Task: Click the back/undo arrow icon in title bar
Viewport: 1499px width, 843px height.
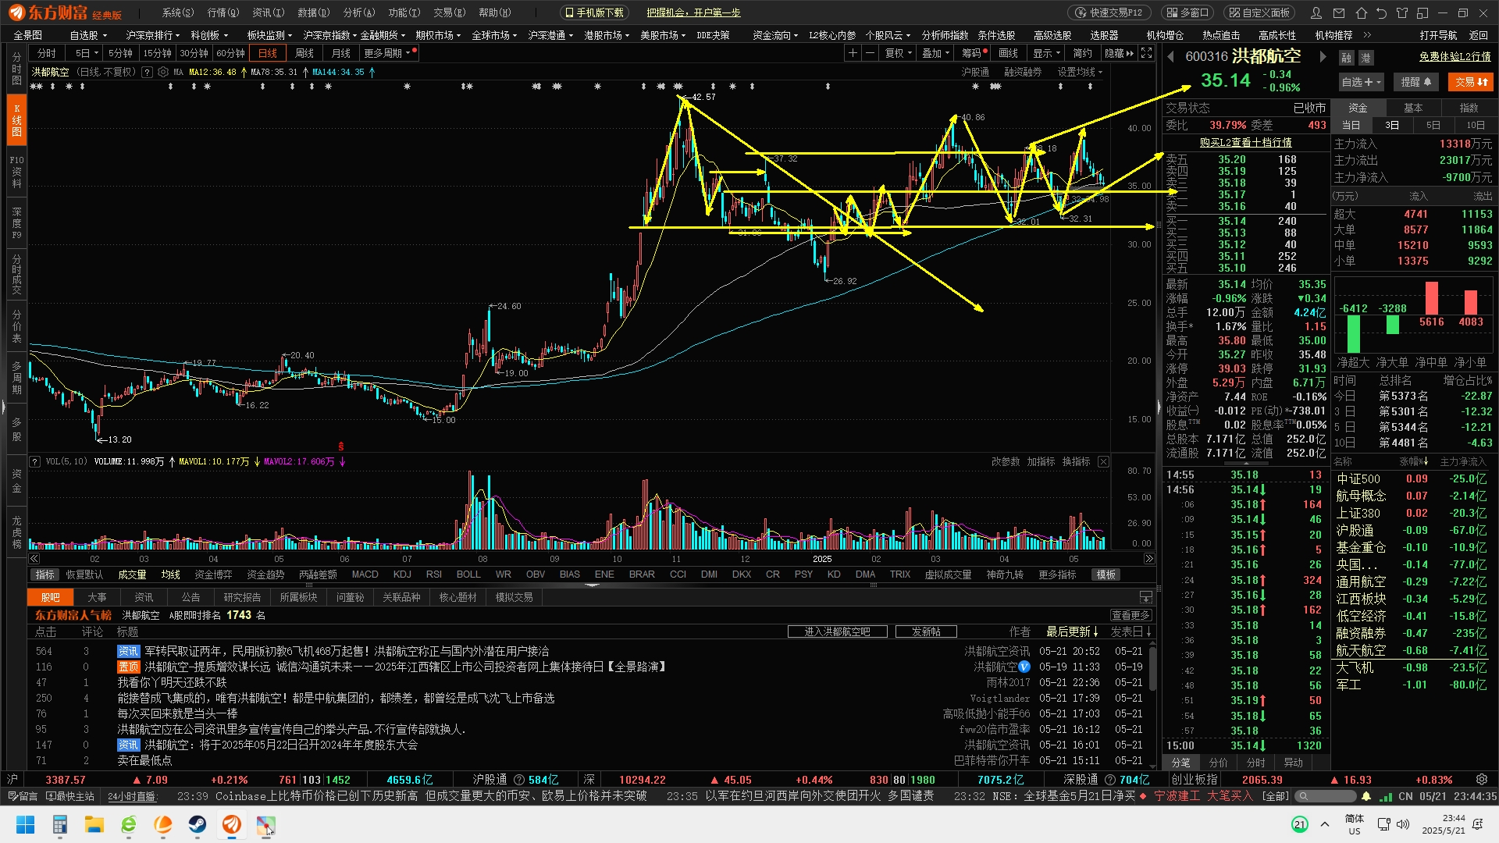Action: point(1381,12)
